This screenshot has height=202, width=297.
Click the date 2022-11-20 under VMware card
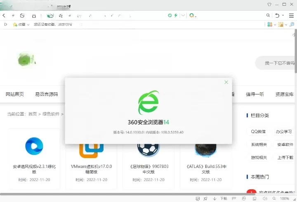point(97,180)
